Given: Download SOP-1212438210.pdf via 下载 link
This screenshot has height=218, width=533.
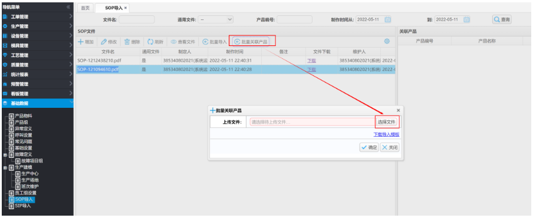Looking at the screenshot, I should tap(312, 61).
